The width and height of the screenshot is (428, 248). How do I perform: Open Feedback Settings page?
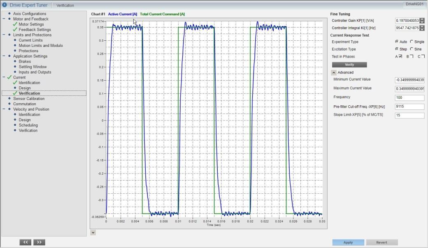coord(35,30)
